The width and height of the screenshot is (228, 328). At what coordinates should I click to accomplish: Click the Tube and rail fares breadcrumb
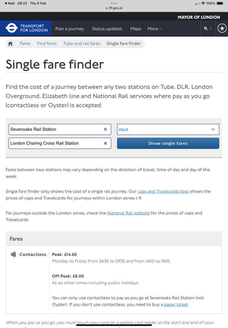click(82, 44)
